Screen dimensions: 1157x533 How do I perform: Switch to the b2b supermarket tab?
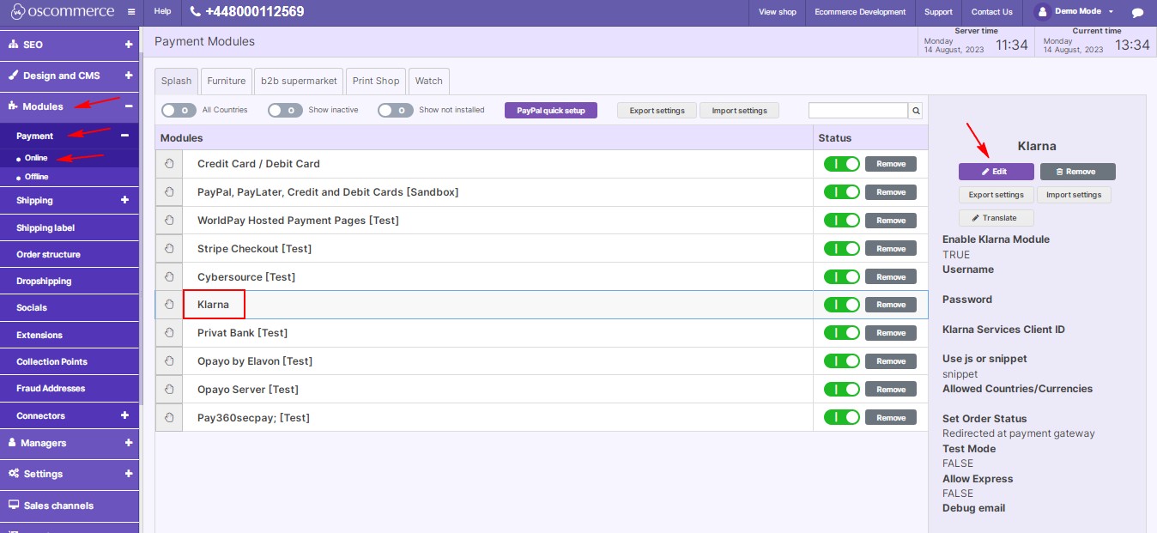300,81
